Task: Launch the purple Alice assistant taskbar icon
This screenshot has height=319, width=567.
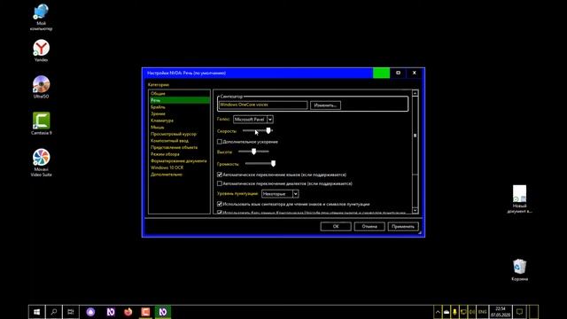Action: point(90,312)
